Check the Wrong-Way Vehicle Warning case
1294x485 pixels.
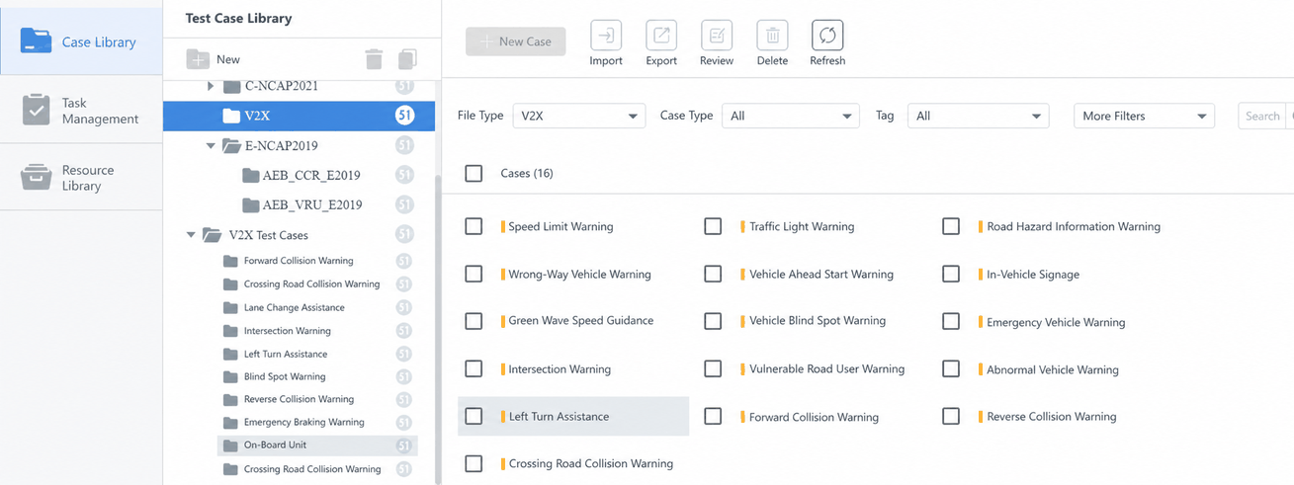474,274
